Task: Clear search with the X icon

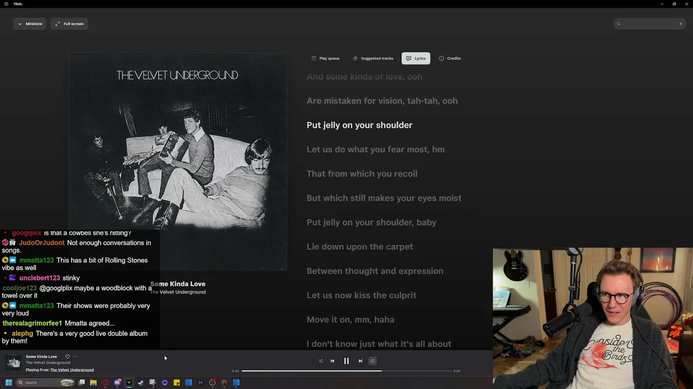Action: [681, 24]
